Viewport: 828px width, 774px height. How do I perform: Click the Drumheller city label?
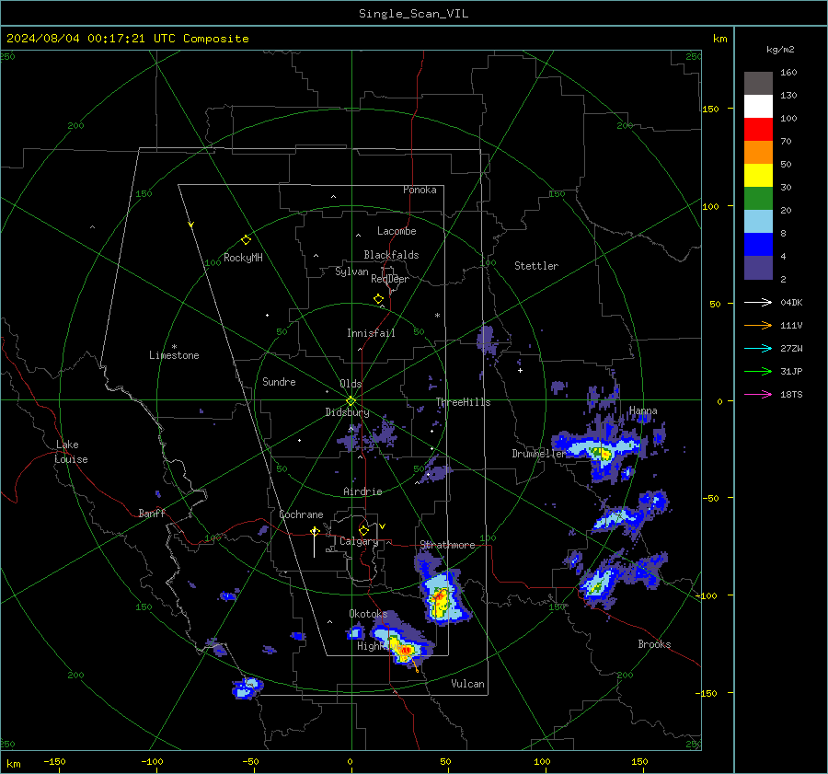[538, 454]
